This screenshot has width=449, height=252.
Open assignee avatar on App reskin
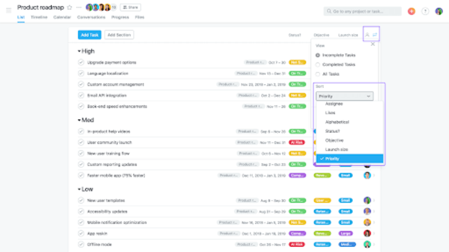coord(367,233)
